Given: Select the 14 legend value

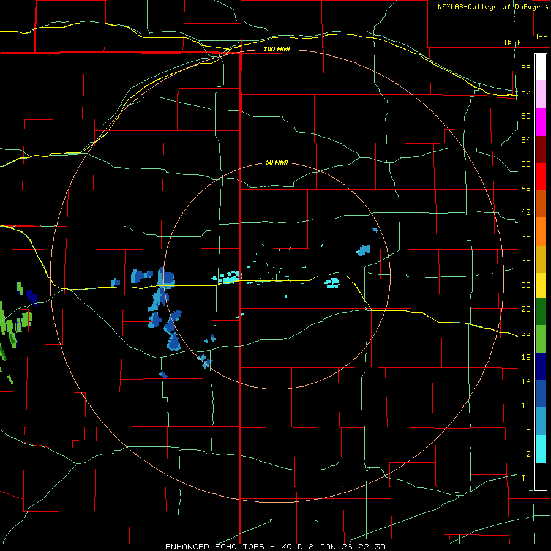Looking at the screenshot, I should tap(526, 382).
